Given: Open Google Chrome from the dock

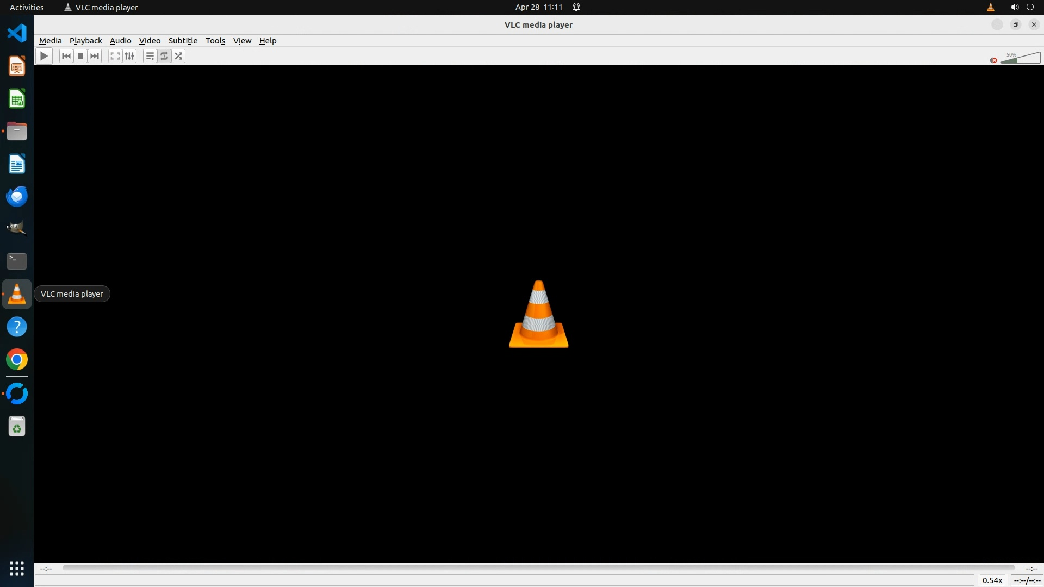Looking at the screenshot, I should (x=17, y=360).
